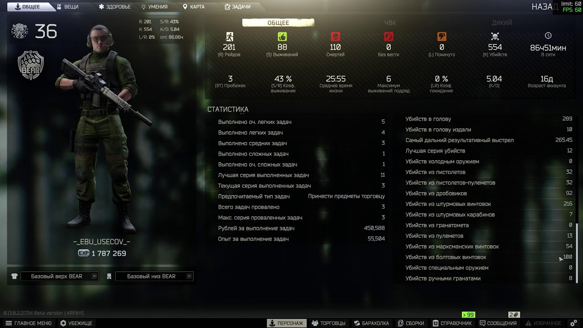
Task: Click the red skull deaths icon
Action: point(335,36)
